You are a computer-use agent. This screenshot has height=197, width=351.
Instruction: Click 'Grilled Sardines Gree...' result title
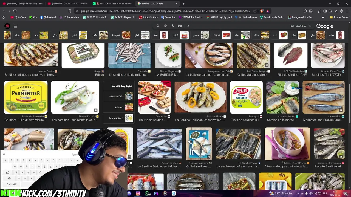coord(254,75)
